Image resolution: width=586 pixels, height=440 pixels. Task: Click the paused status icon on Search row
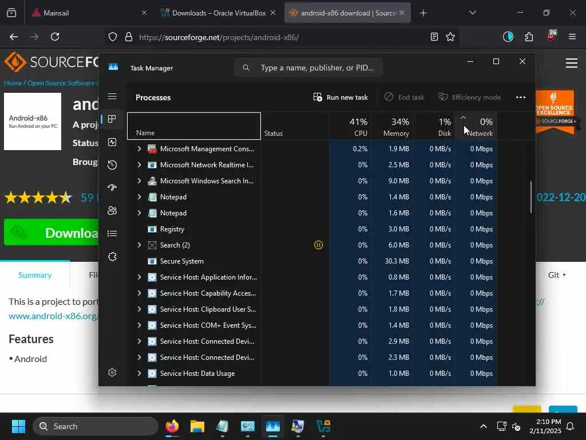[318, 245]
